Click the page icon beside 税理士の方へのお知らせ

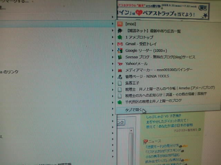point(120,96)
